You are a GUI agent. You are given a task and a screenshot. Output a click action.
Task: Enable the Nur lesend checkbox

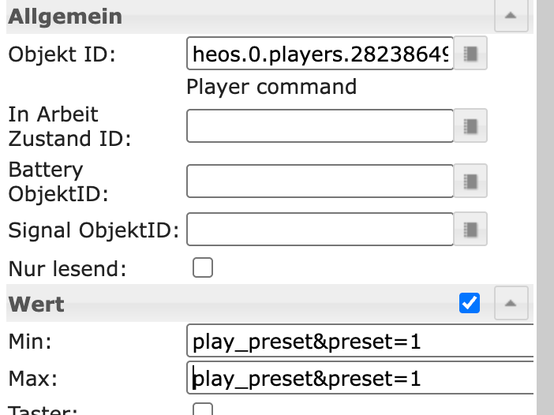204,268
